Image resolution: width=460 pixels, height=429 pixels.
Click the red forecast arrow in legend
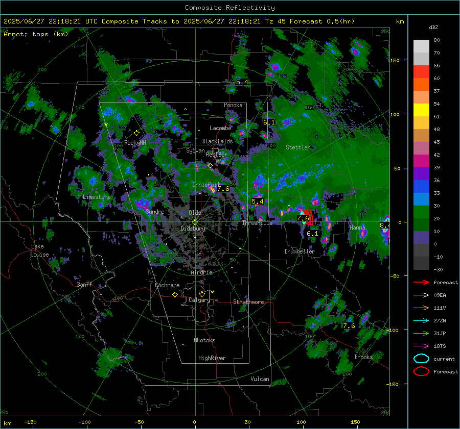tap(421, 282)
